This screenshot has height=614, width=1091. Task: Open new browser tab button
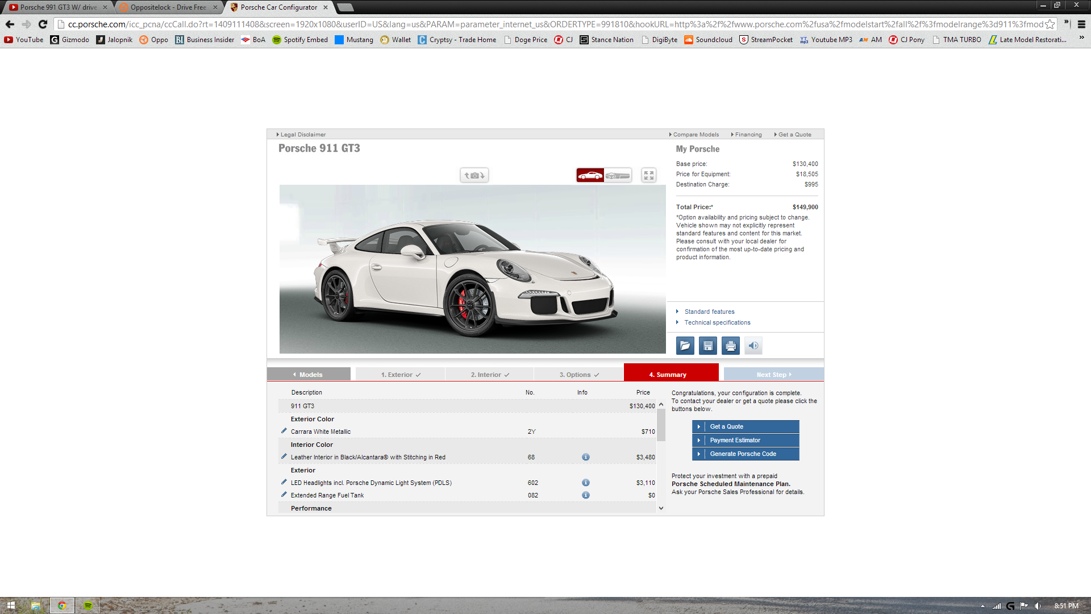345,7
